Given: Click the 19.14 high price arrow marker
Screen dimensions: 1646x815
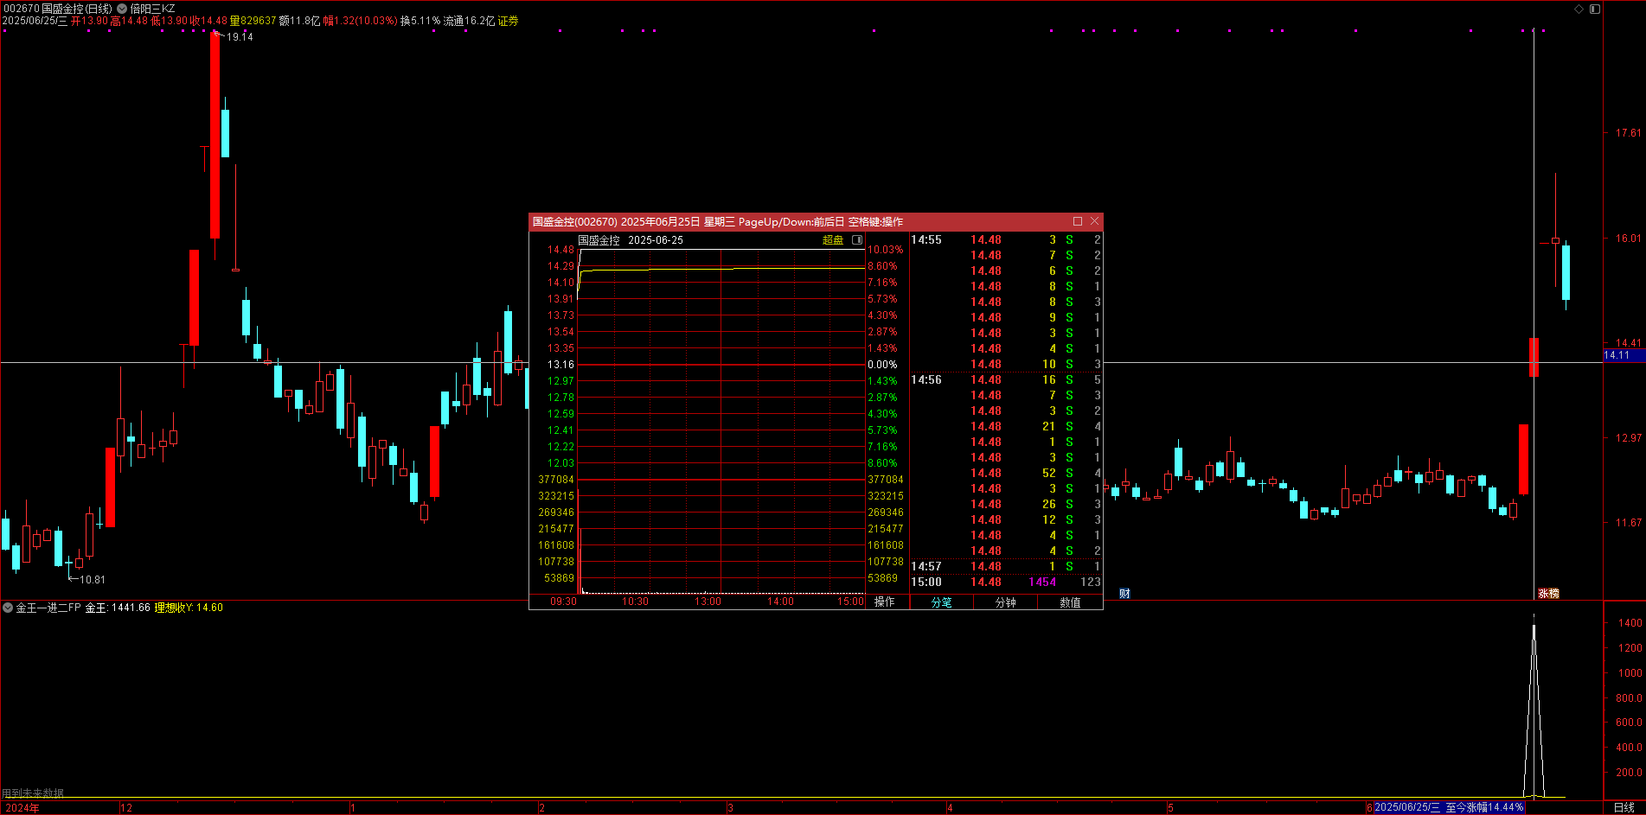Looking at the screenshot, I should coord(238,37).
